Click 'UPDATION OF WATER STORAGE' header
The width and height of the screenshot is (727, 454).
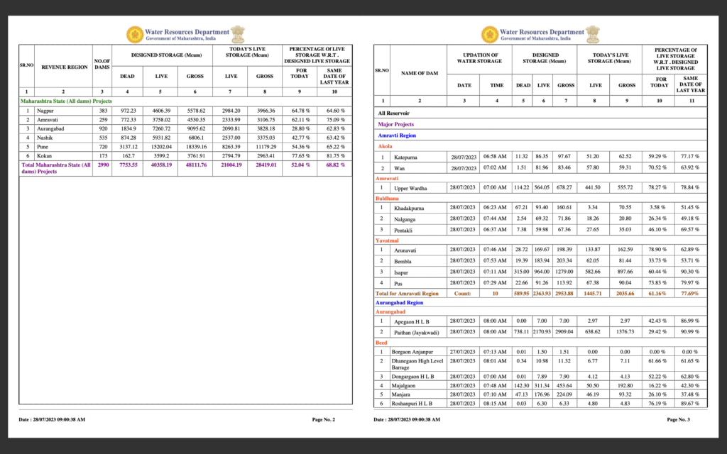[x=479, y=58]
